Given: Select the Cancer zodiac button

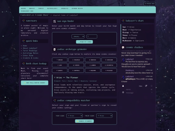Looking at the screenshot, I should [109, 60].
